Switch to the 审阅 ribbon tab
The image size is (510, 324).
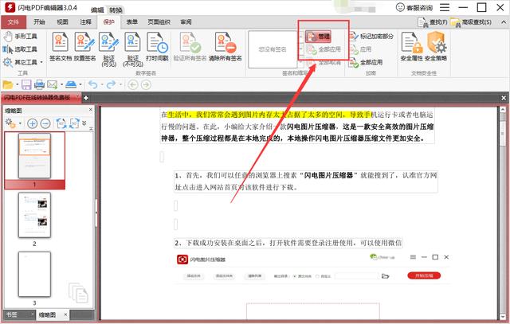[x=186, y=21]
